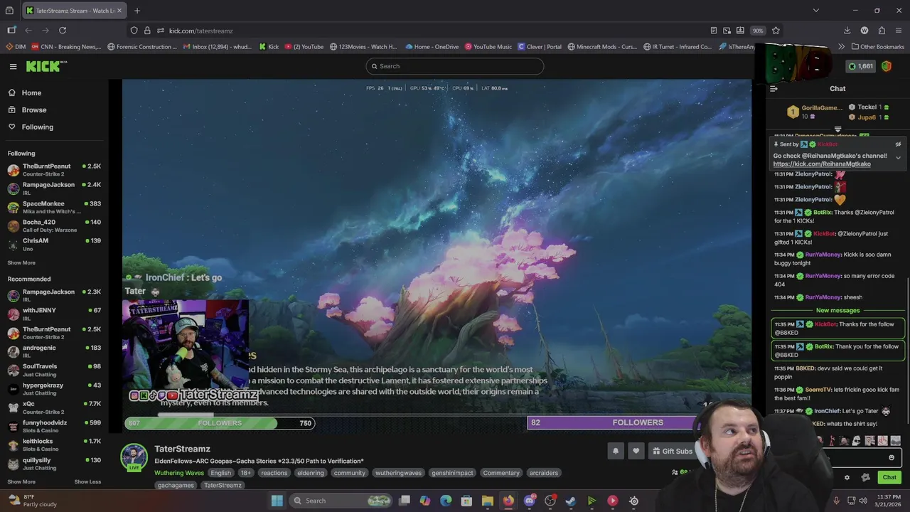Change the 90% zoom level indicator

click(x=758, y=31)
